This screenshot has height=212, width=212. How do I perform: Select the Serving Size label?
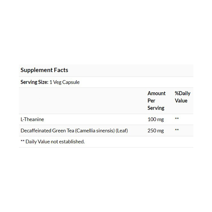click(34, 82)
